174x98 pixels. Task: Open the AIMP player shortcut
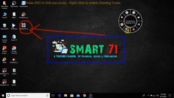[5, 60]
